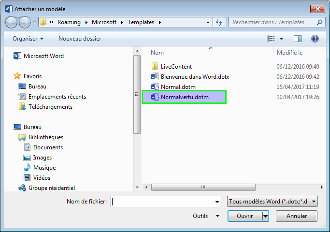330x232 pixels.
Task: Click the LiveContent folder icon
Action: click(155, 66)
